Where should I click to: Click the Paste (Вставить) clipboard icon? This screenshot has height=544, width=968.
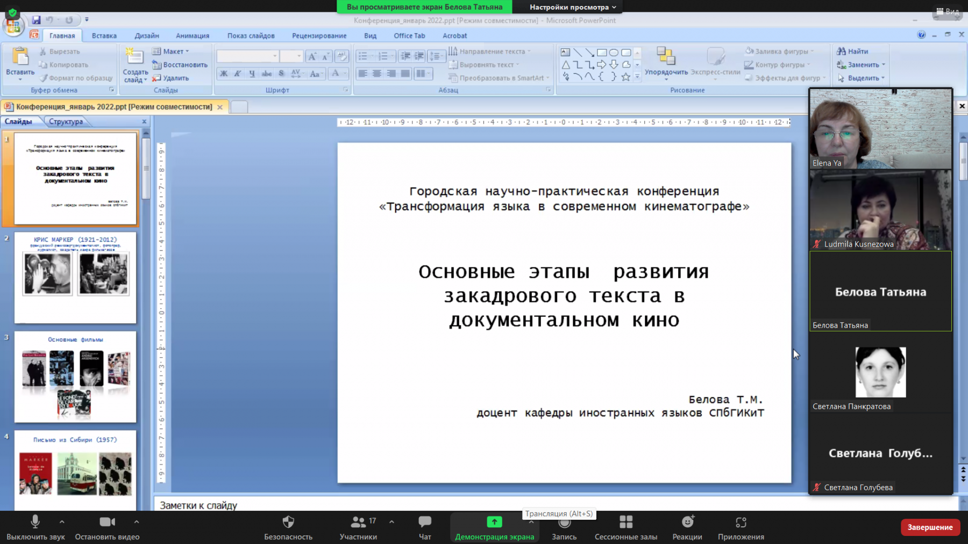(20, 57)
